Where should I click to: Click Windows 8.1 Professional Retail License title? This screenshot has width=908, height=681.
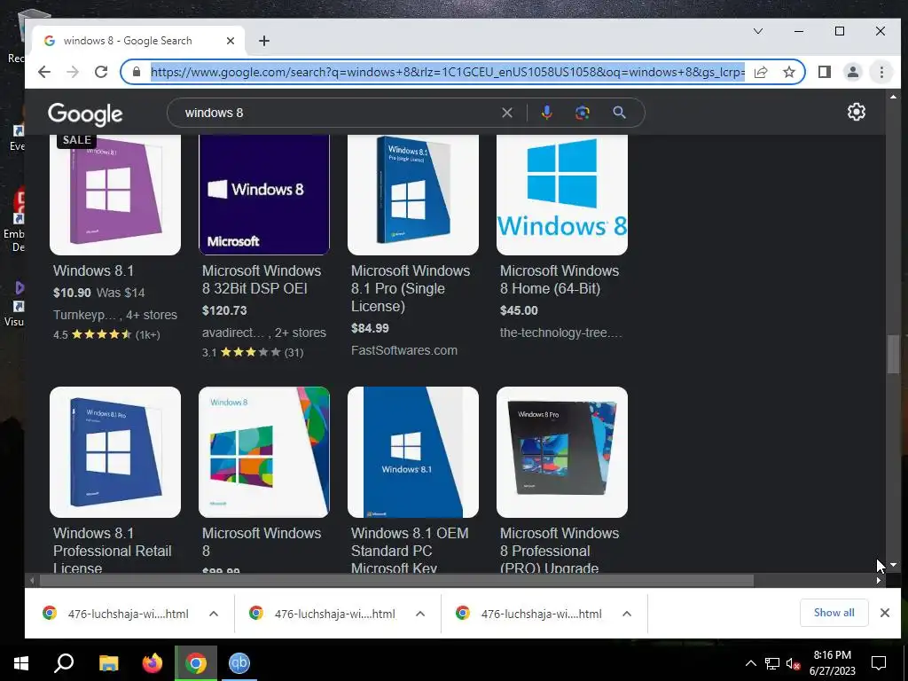point(113,550)
